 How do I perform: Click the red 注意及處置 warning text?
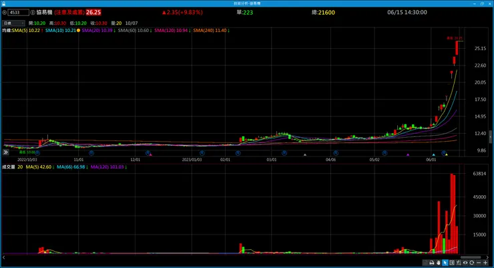click(x=69, y=12)
